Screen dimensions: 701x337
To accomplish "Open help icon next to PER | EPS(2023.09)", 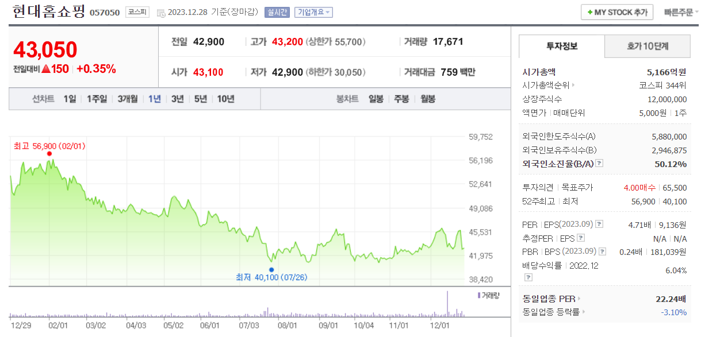I will click(599, 224).
